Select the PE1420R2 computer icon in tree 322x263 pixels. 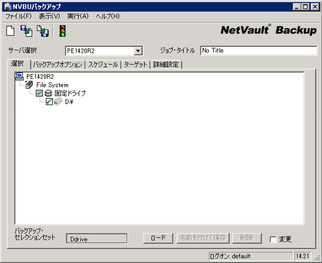19,77
